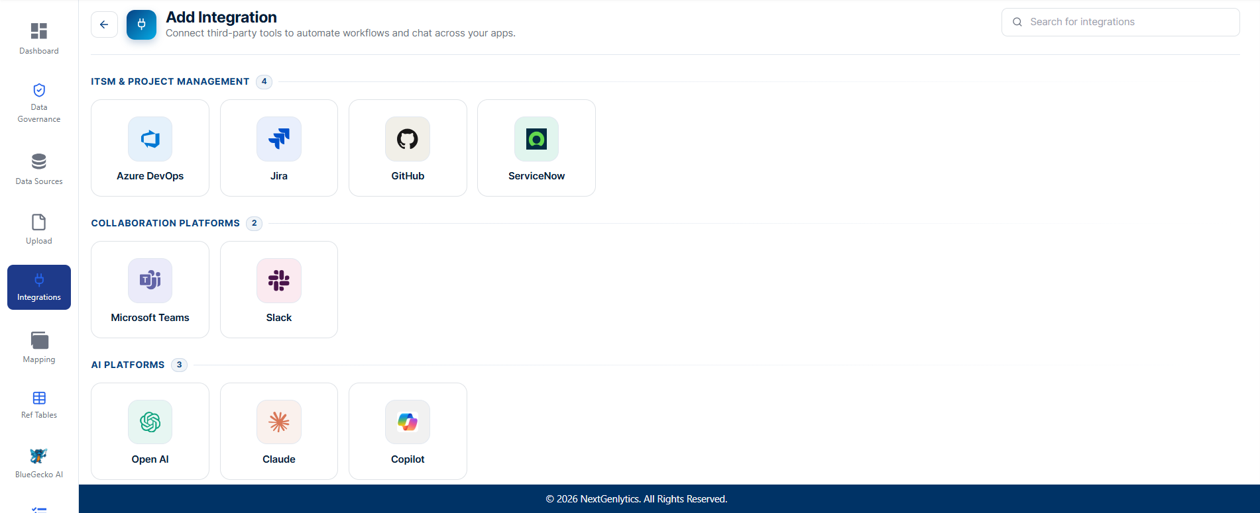Click the Azure DevOps logo icon
The width and height of the screenshot is (1260, 513).
pyautogui.click(x=150, y=139)
